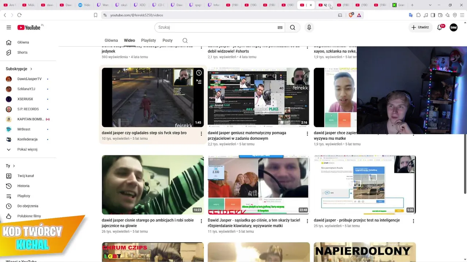Switch to the Playlisty channel tab

pyautogui.click(x=148, y=40)
